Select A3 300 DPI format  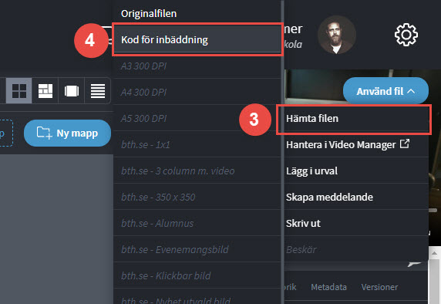pyautogui.click(x=197, y=66)
